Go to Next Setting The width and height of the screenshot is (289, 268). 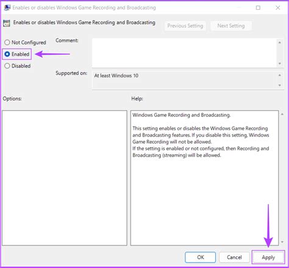(231, 26)
